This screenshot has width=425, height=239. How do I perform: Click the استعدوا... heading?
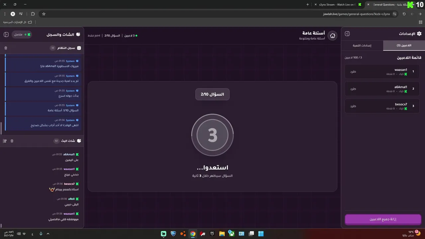[212, 168]
